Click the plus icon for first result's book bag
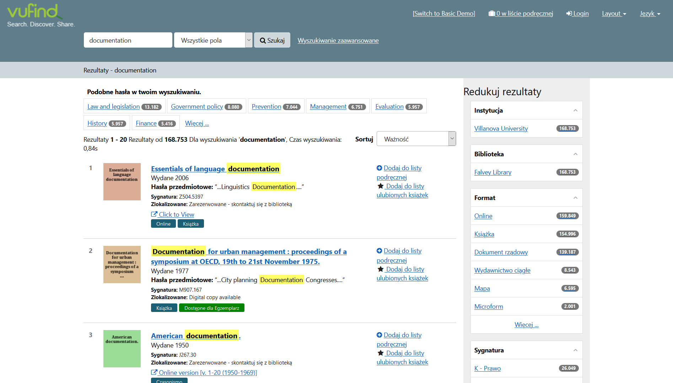673x383 pixels. (x=379, y=168)
